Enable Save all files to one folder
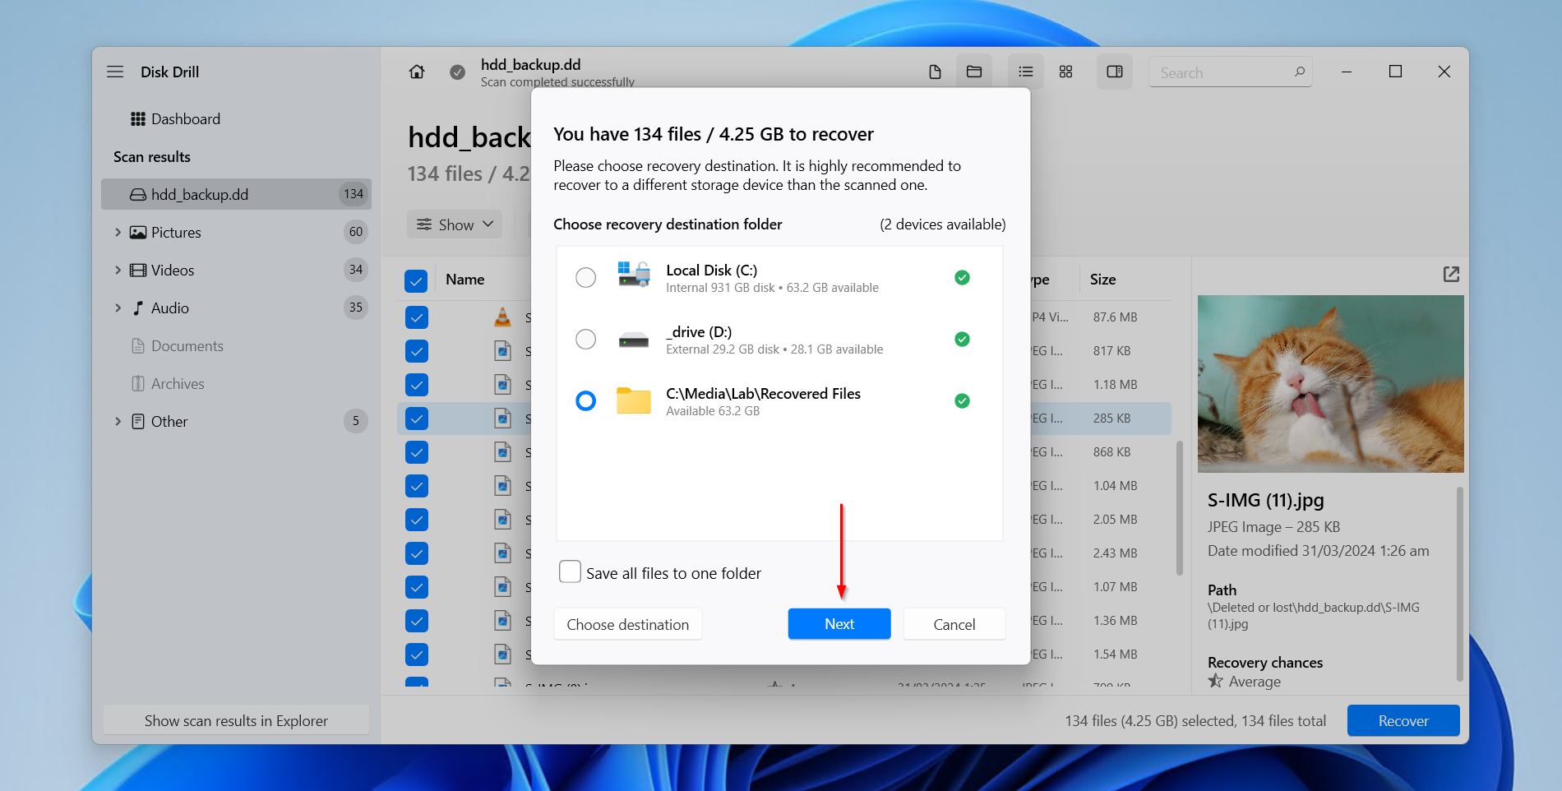Viewport: 1562px width, 791px height. (x=570, y=571)
